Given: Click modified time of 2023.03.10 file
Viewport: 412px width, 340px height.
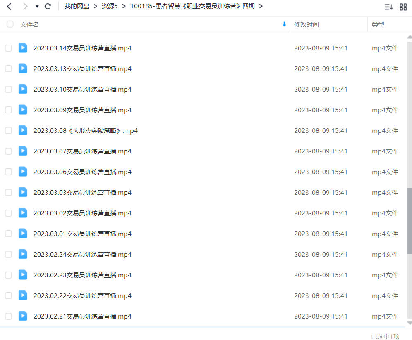Looking at the screenshot, I should pos(321,90).
